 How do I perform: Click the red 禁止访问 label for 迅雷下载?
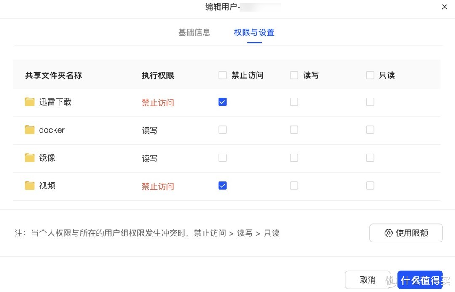click(x=158, y=102)
